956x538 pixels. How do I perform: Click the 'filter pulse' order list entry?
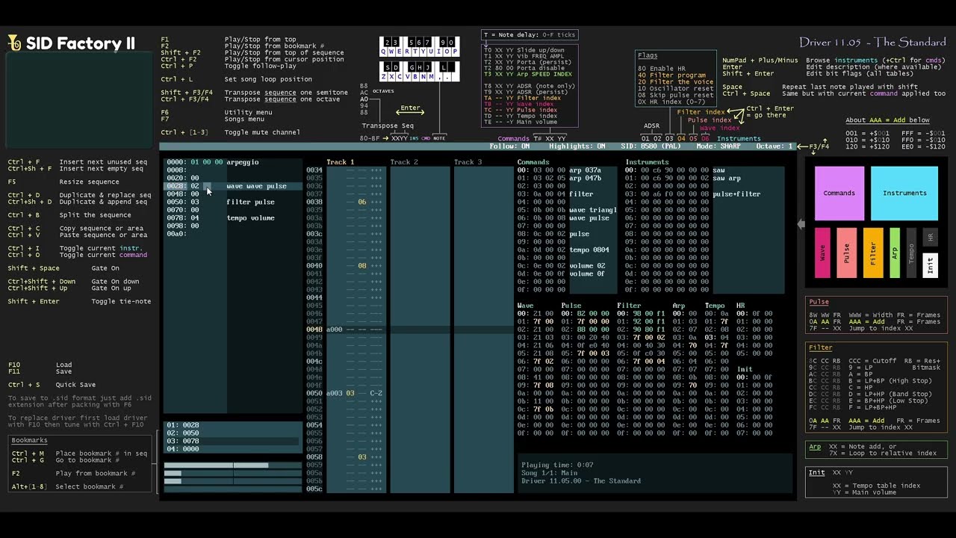point(251,202)
